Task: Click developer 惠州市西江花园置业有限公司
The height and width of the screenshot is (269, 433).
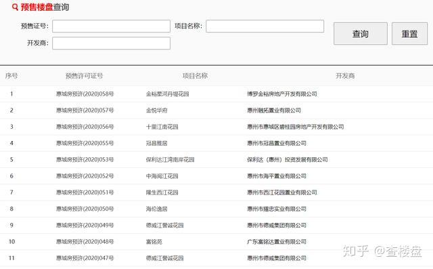Action: (x=282, y=192)
